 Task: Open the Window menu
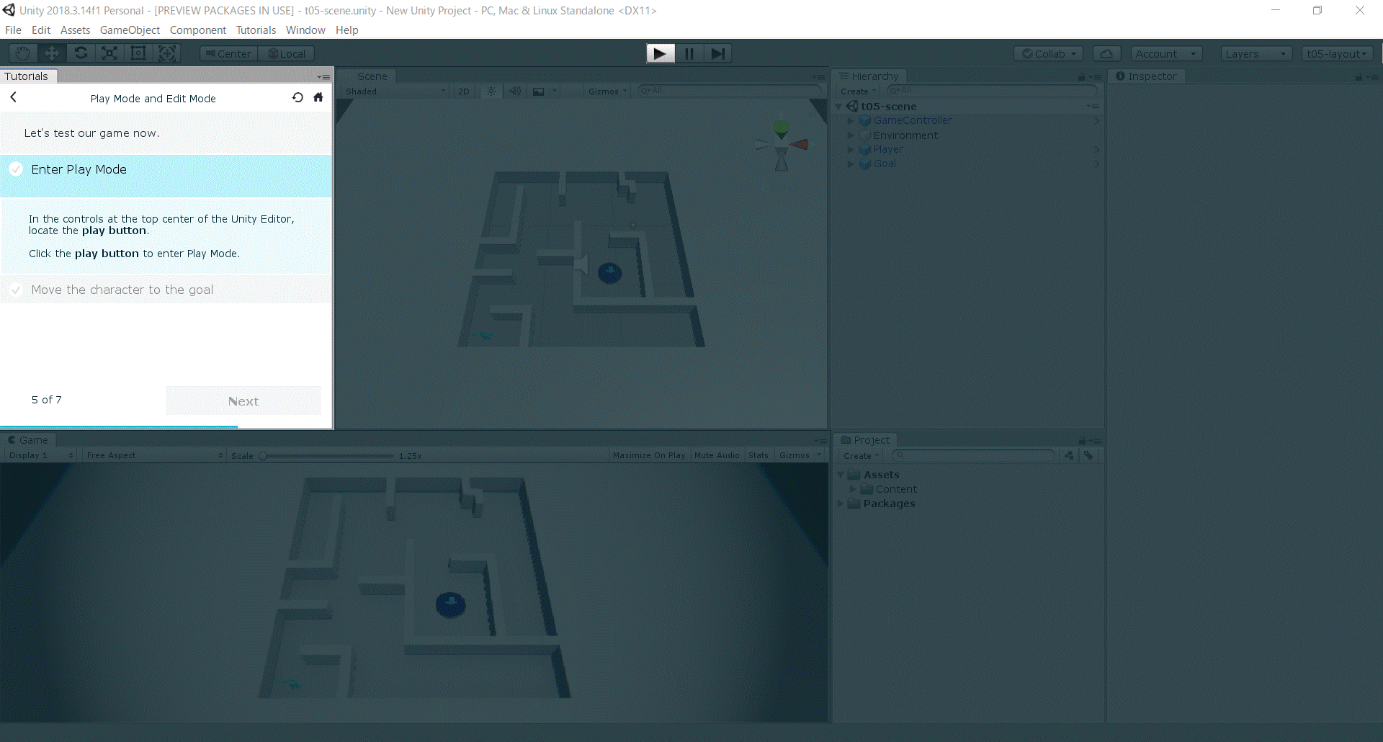305,30
